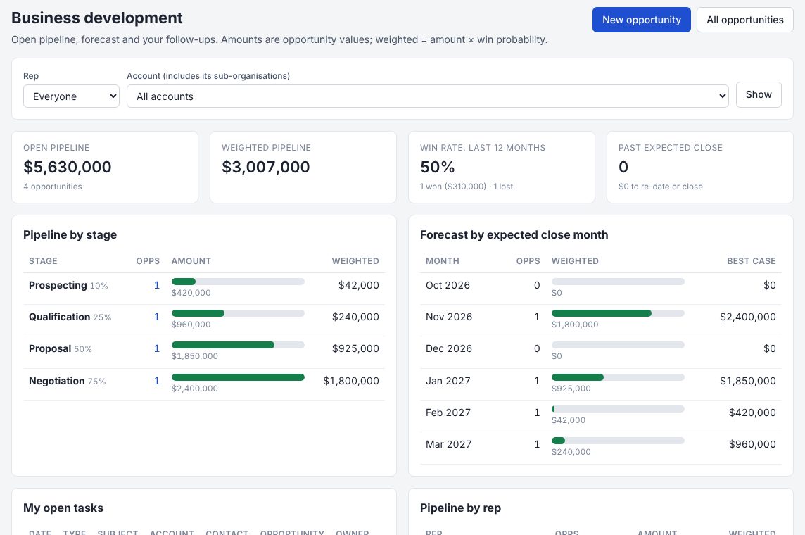The width and height of the screenshot is (805, 535).
Task: Click the Qualification amount progress bar
Action: pos(238,313)
